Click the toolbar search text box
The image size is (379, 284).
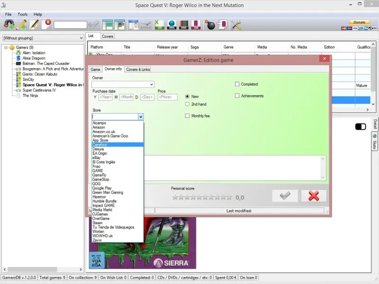[x=70, y=25]
